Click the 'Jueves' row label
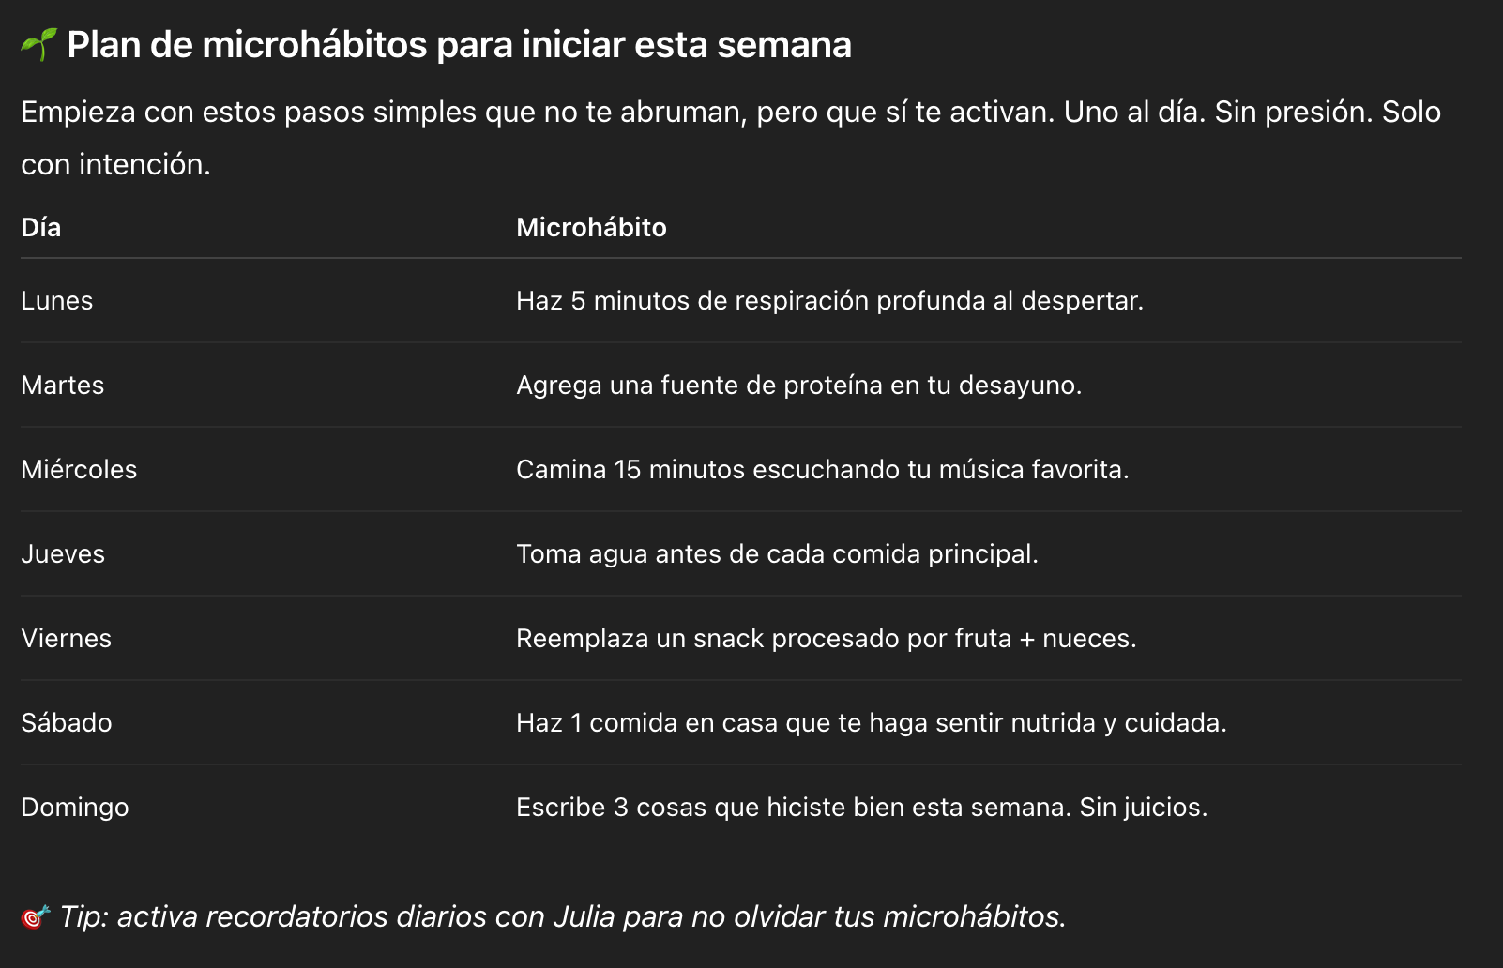Image resolution: width=1503 pixels, height=968 pixels. [63, 553]
